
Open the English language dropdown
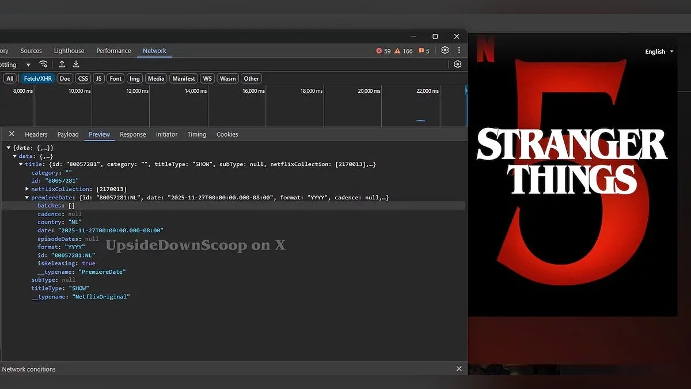[659, 52]
